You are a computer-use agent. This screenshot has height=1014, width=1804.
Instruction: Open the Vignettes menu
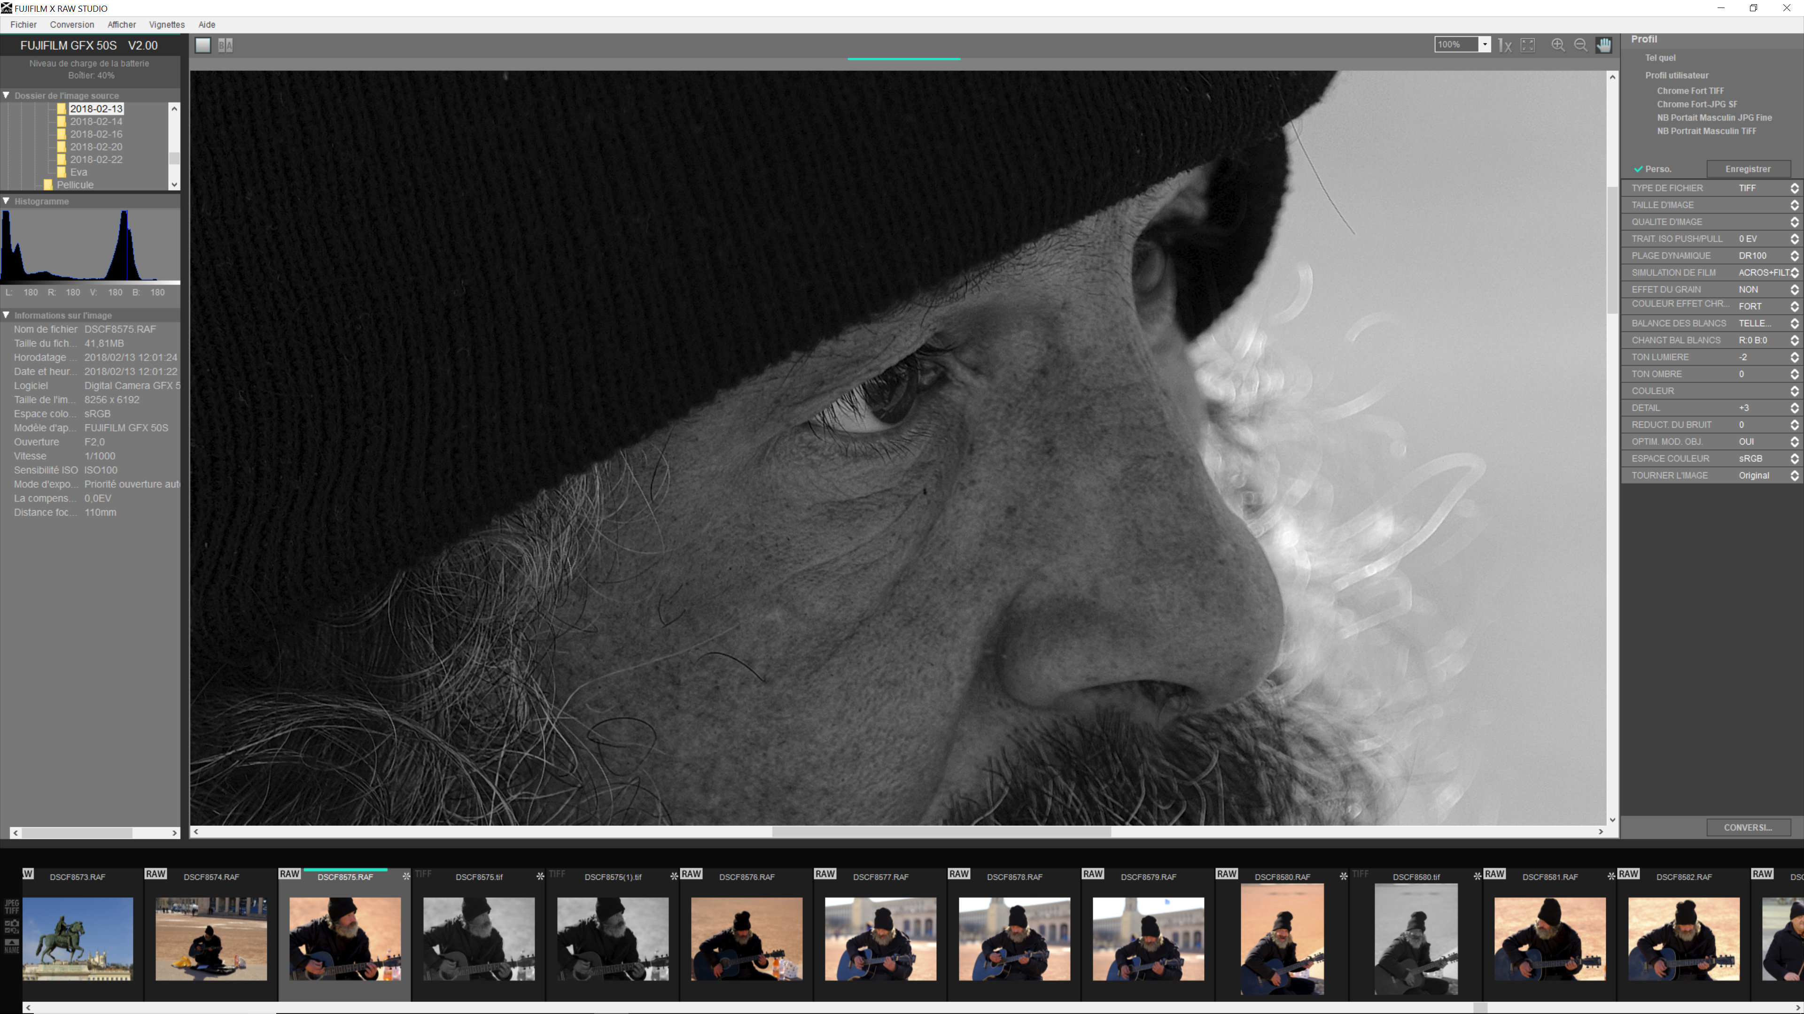click(x=167, y=24)
